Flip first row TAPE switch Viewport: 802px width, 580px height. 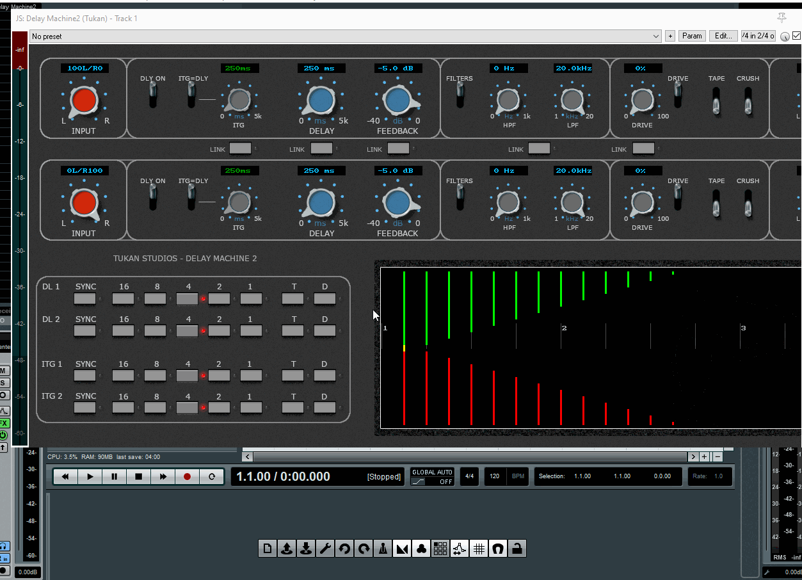(717, 101)
